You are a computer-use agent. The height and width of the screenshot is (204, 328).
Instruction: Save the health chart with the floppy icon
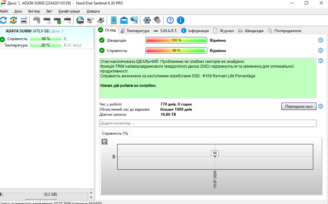click(104, 142)
